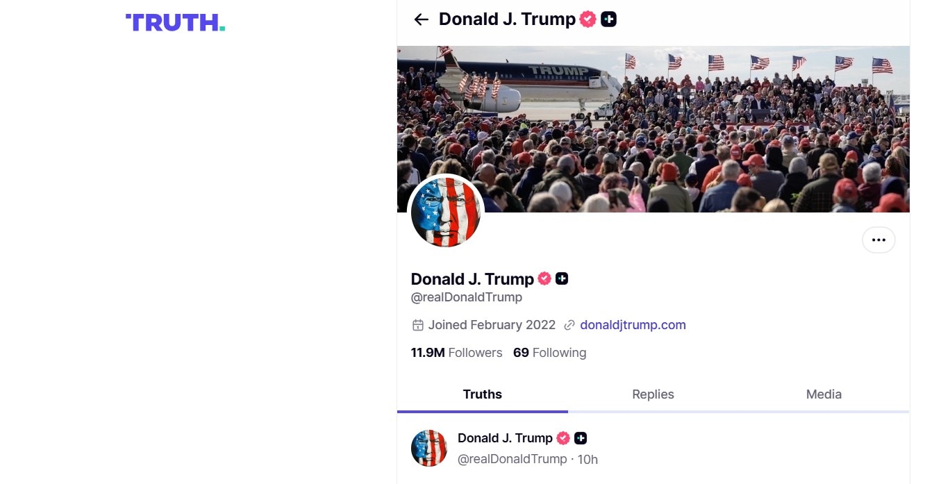Open the donaldjtrump.com website link
The width and height of the screenshot is (925, 484).
pyautogui.click(x=633, y=324)
